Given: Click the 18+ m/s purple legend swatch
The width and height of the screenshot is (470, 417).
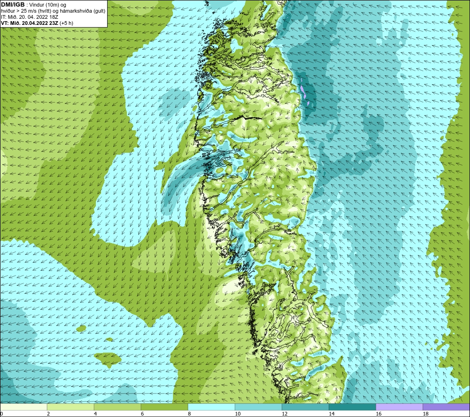Looking at the screenshot, I should (x=446, y=407).
